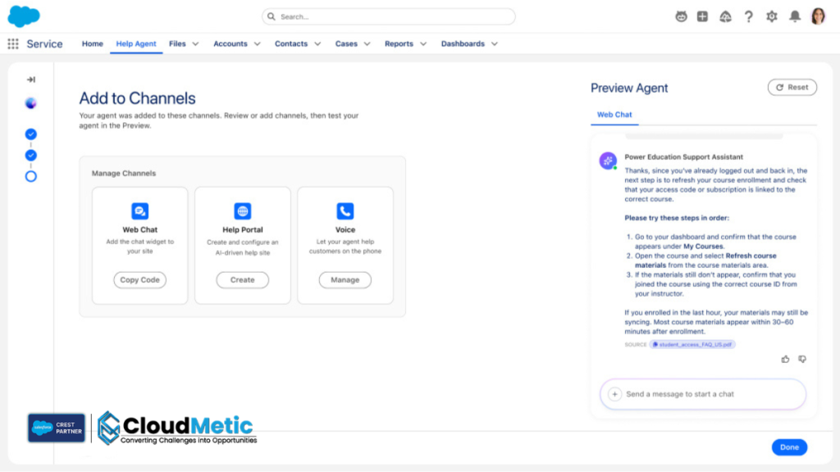Go to the first completed setup step

(31, 134)
